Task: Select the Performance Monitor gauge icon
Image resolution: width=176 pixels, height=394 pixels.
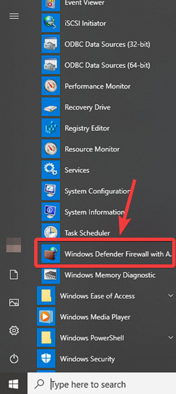Action: pos(51,86)
